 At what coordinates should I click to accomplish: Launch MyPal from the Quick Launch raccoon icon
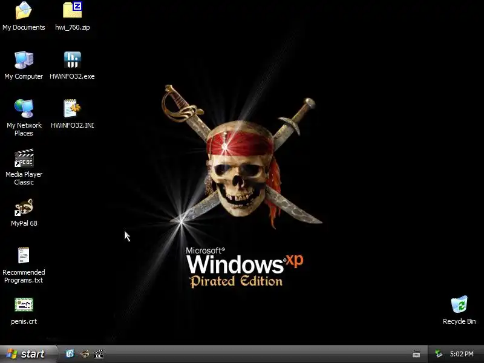coord(85,354)
